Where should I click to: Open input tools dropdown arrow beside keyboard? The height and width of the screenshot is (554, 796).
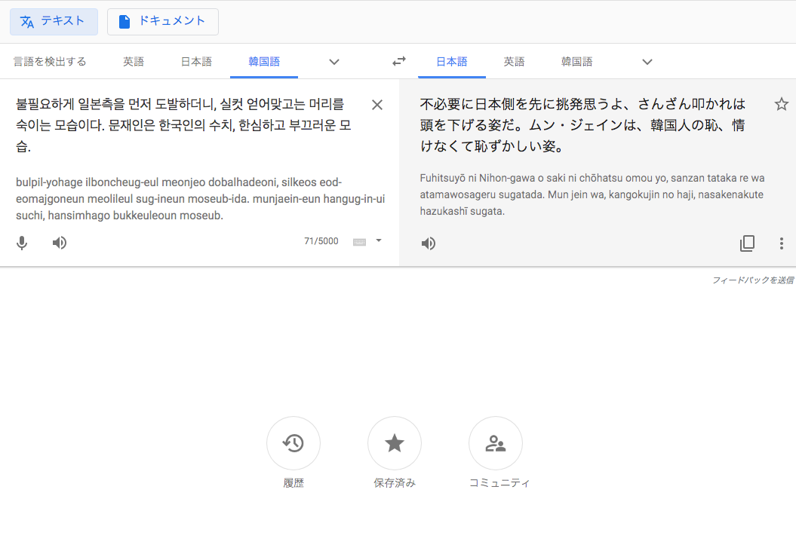379,241
